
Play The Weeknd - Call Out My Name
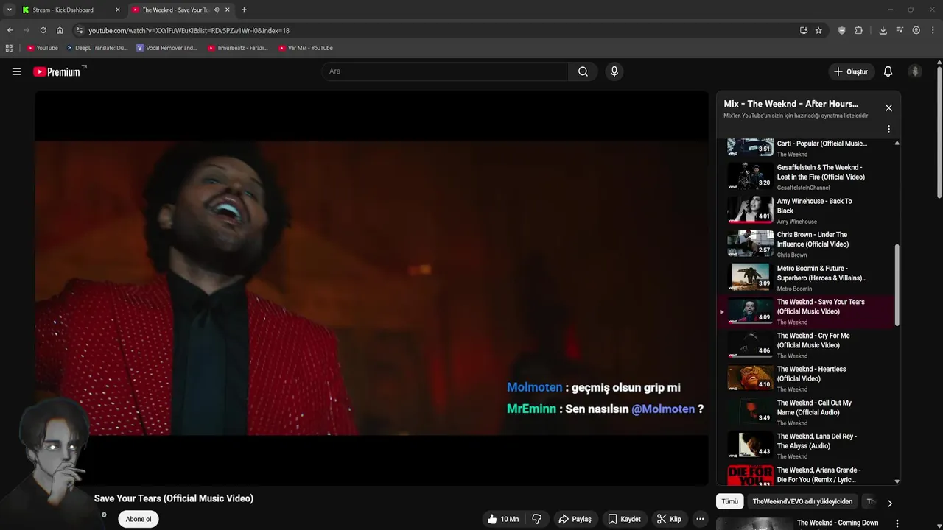click(x=807, y=412)
